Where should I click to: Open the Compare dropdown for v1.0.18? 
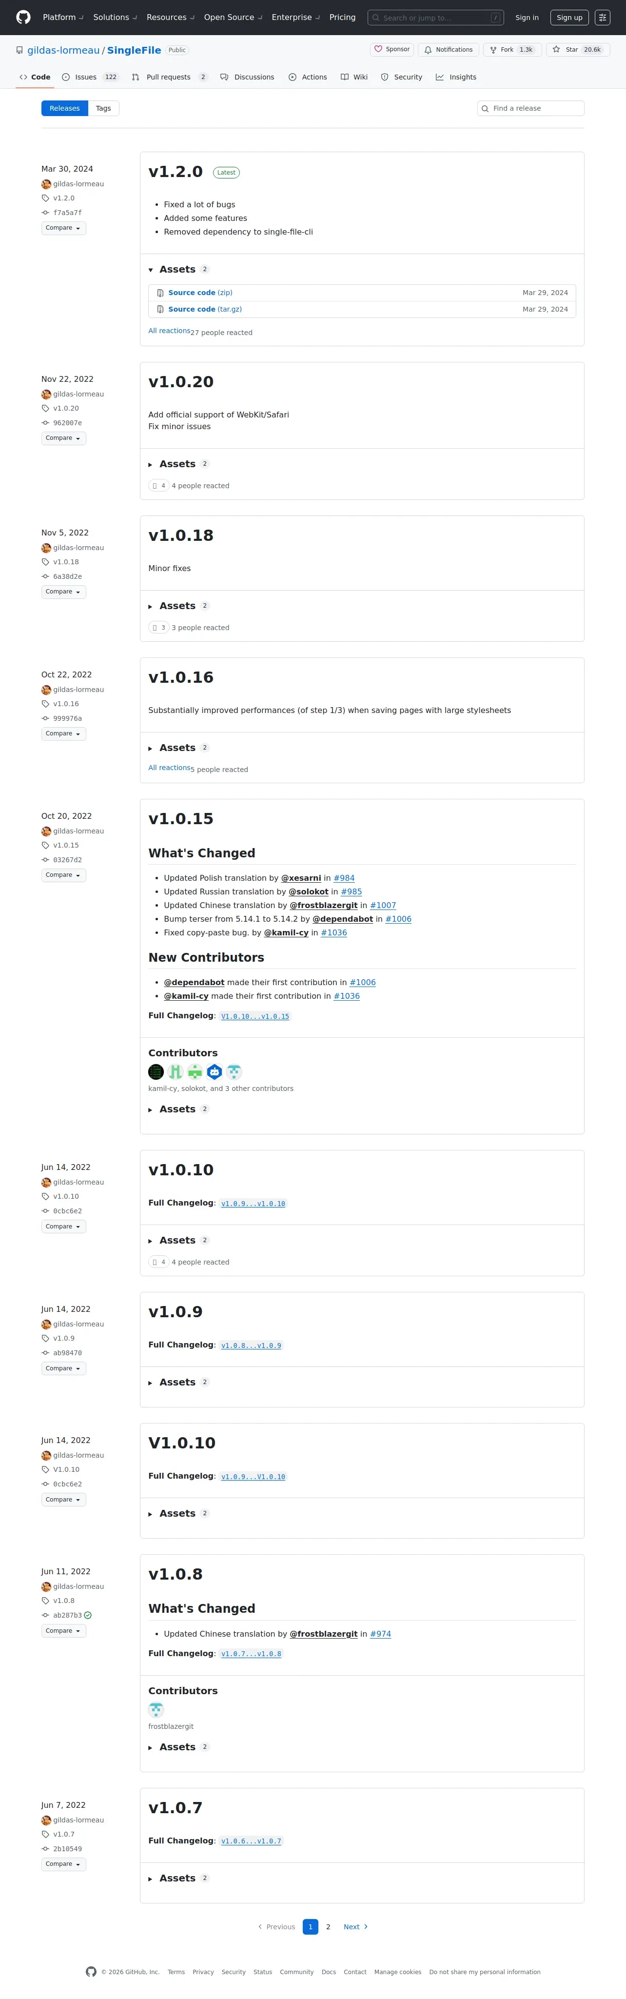click(63, 592)
